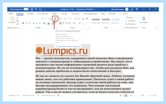
Task: Click the Share icon near ribbon tabs
Action: (x=150, y=14)
